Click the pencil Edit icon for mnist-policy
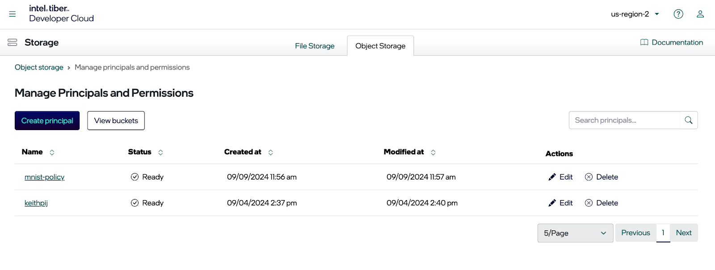 pos(552,177)
